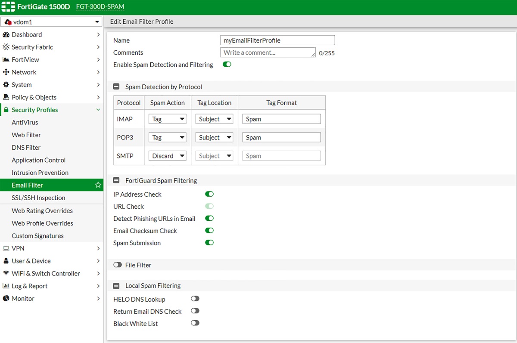
Task: Click the Policy & Objects document icon
Action: point(6,97)
